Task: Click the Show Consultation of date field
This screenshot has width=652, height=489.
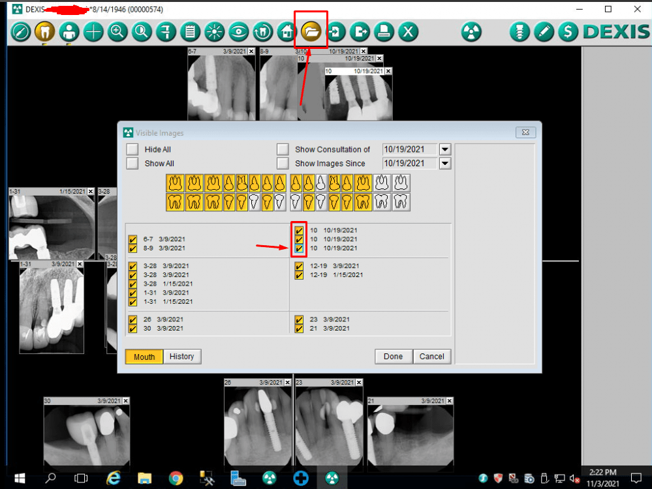Action: 410,149
